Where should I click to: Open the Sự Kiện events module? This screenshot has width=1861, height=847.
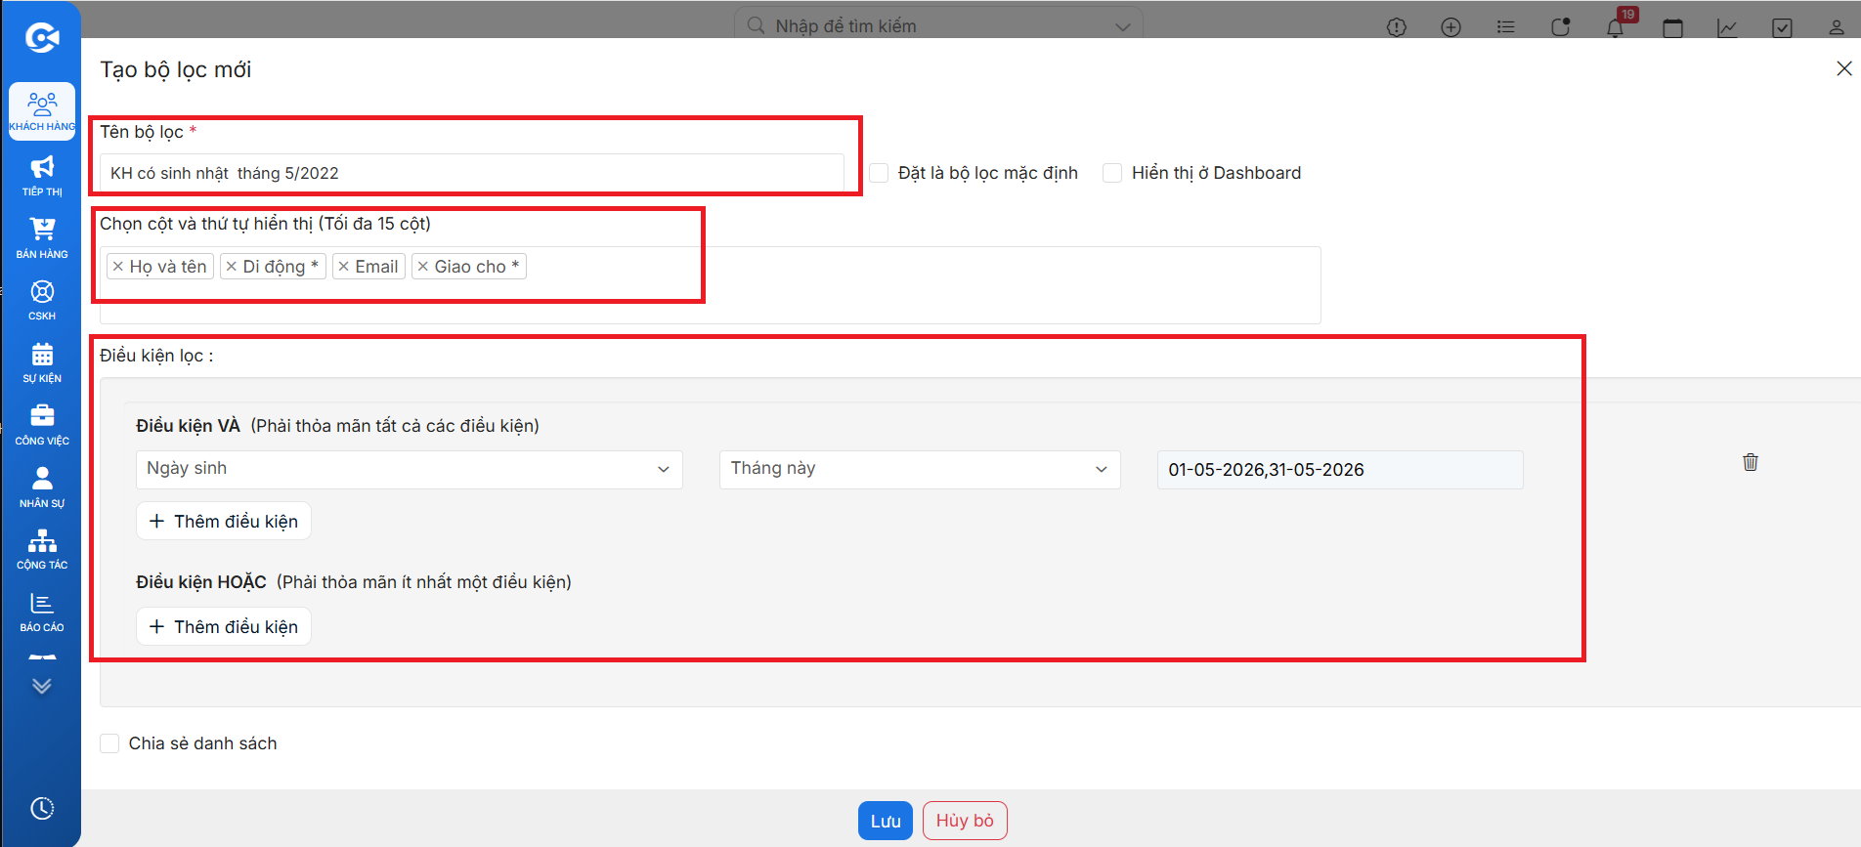(42, 362)
